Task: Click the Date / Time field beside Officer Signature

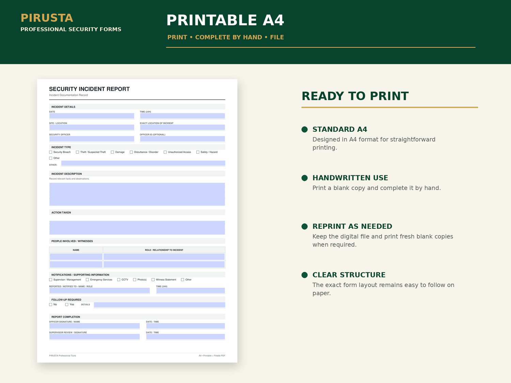Action: 185,326
